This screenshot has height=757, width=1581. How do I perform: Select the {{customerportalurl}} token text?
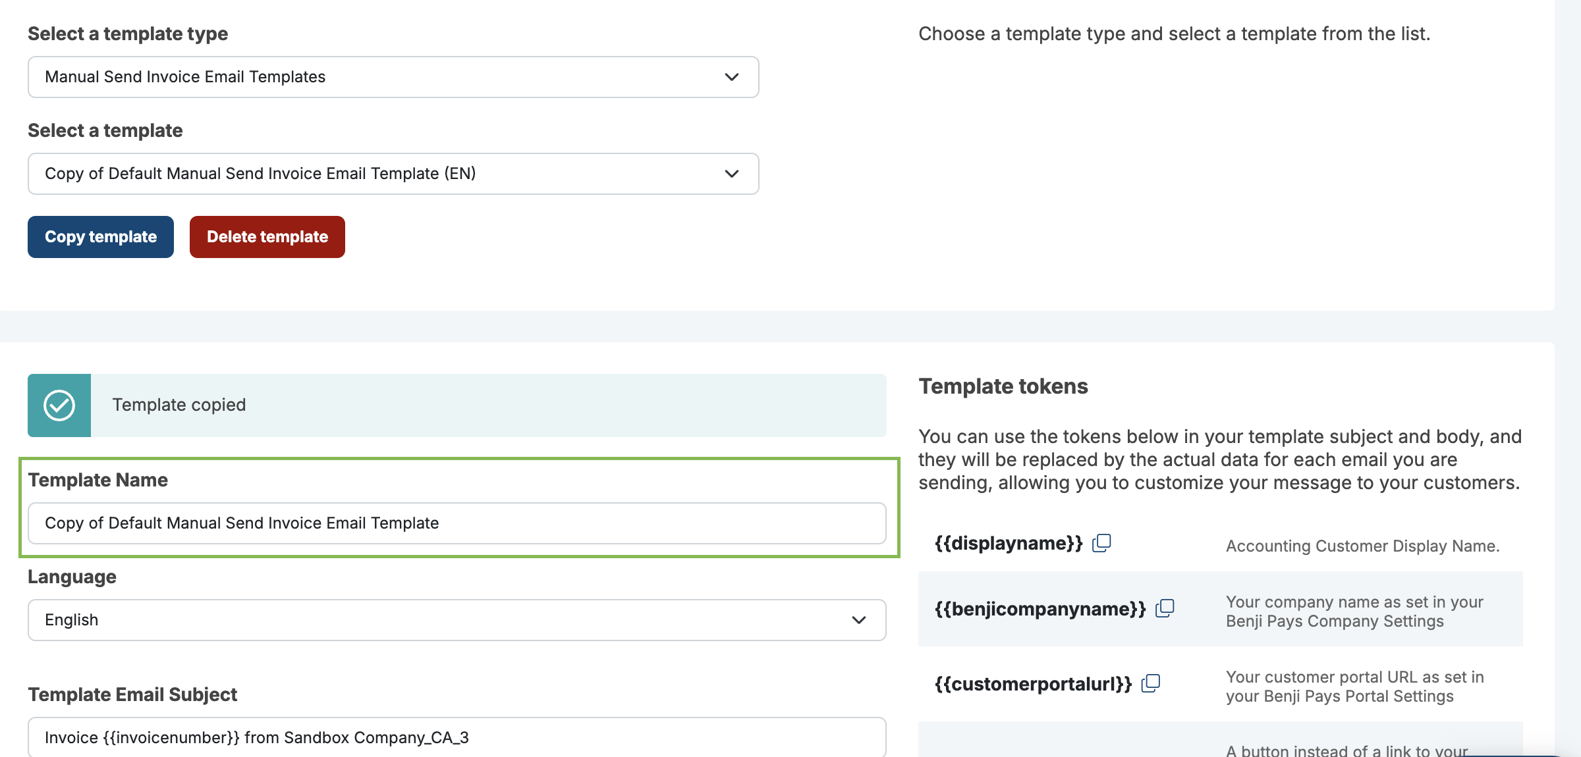[1033, 684]
